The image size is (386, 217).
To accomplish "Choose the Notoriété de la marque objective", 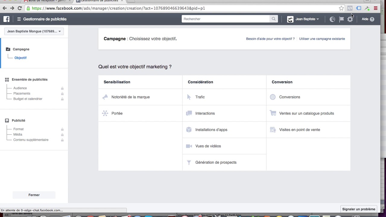I will tap(140, 97).
